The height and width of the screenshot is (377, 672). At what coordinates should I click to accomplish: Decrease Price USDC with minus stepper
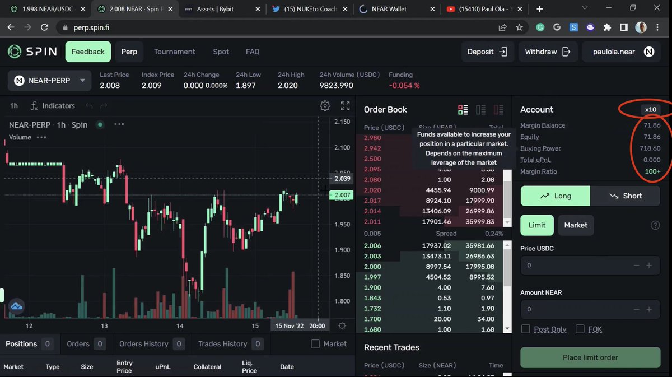click(636, 266)
